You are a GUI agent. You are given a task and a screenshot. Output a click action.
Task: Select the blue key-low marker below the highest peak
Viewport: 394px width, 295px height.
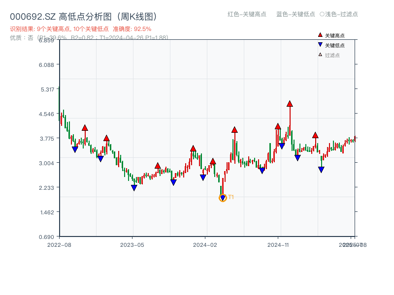(297, 158)
